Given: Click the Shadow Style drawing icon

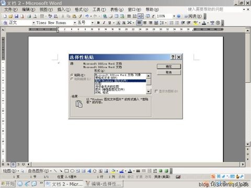Looking at the screenshot, I should (161, 171).
